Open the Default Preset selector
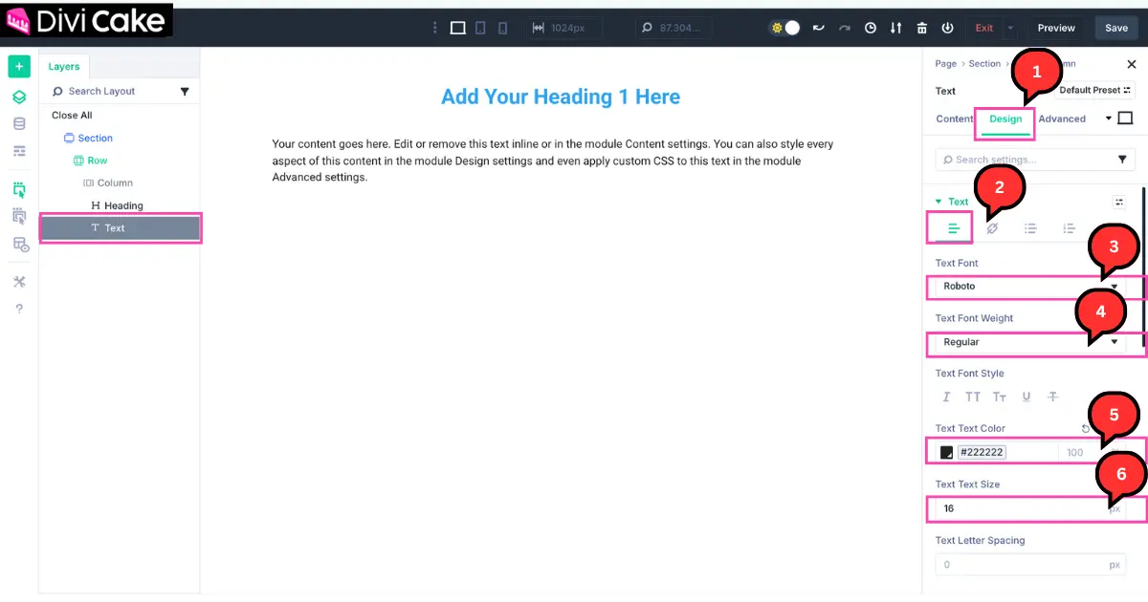Viewport: 1148px width, 602px height. click(x=1095, y=91)
